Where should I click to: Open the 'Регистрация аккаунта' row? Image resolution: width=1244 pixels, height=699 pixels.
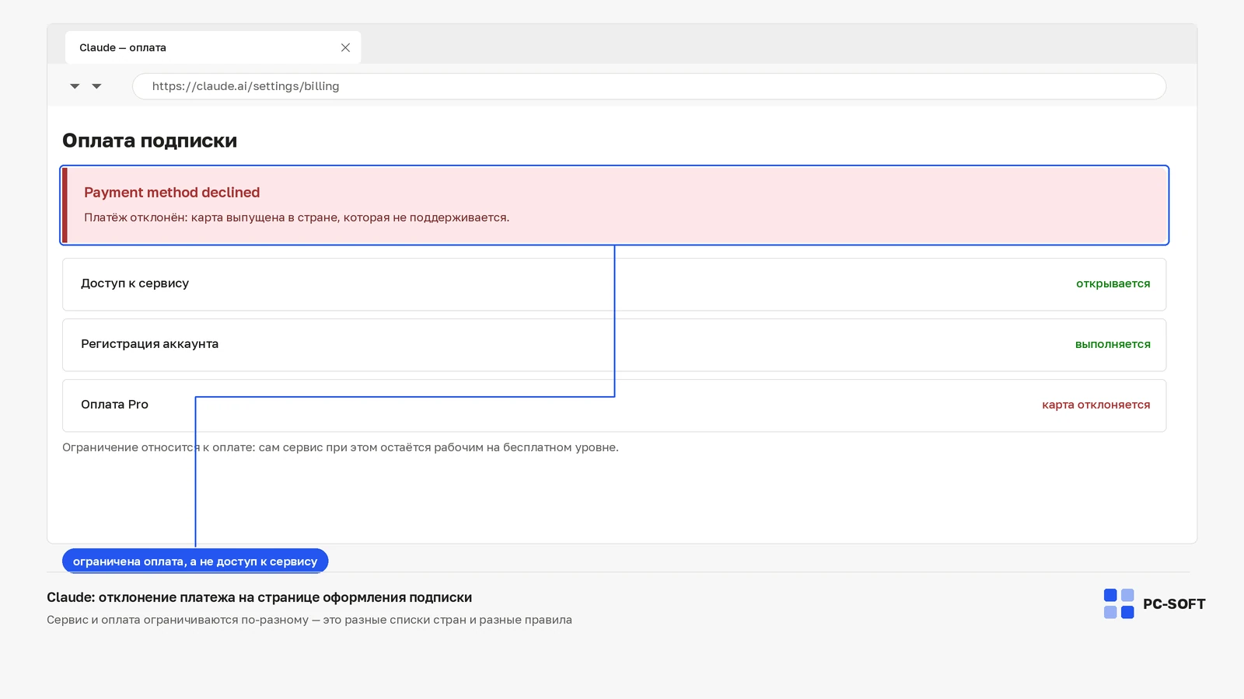tap(614, 345)
